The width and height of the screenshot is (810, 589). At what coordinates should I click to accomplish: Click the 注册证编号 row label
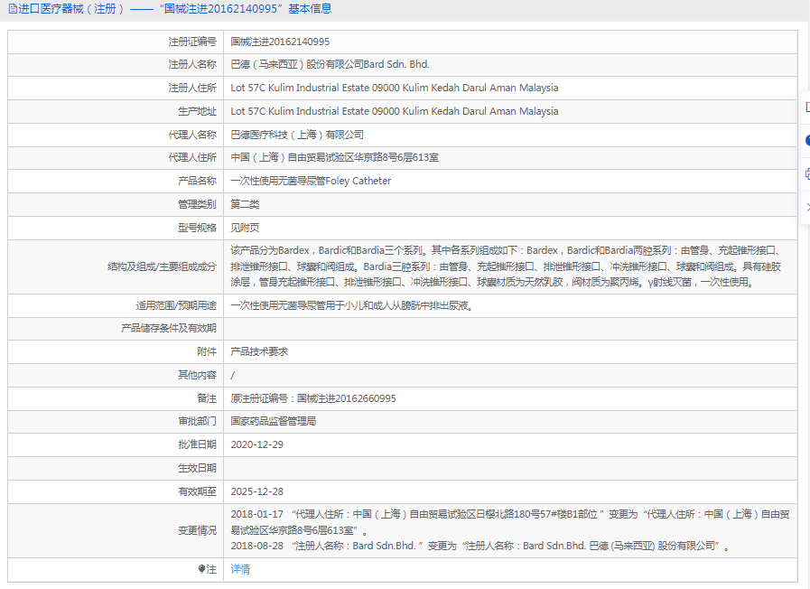[192, 42]
